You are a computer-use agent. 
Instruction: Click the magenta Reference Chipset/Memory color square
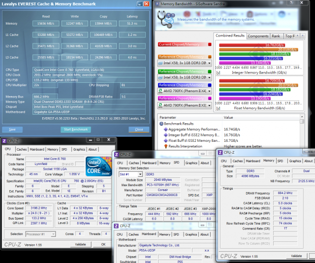click(x=210, y=99)
